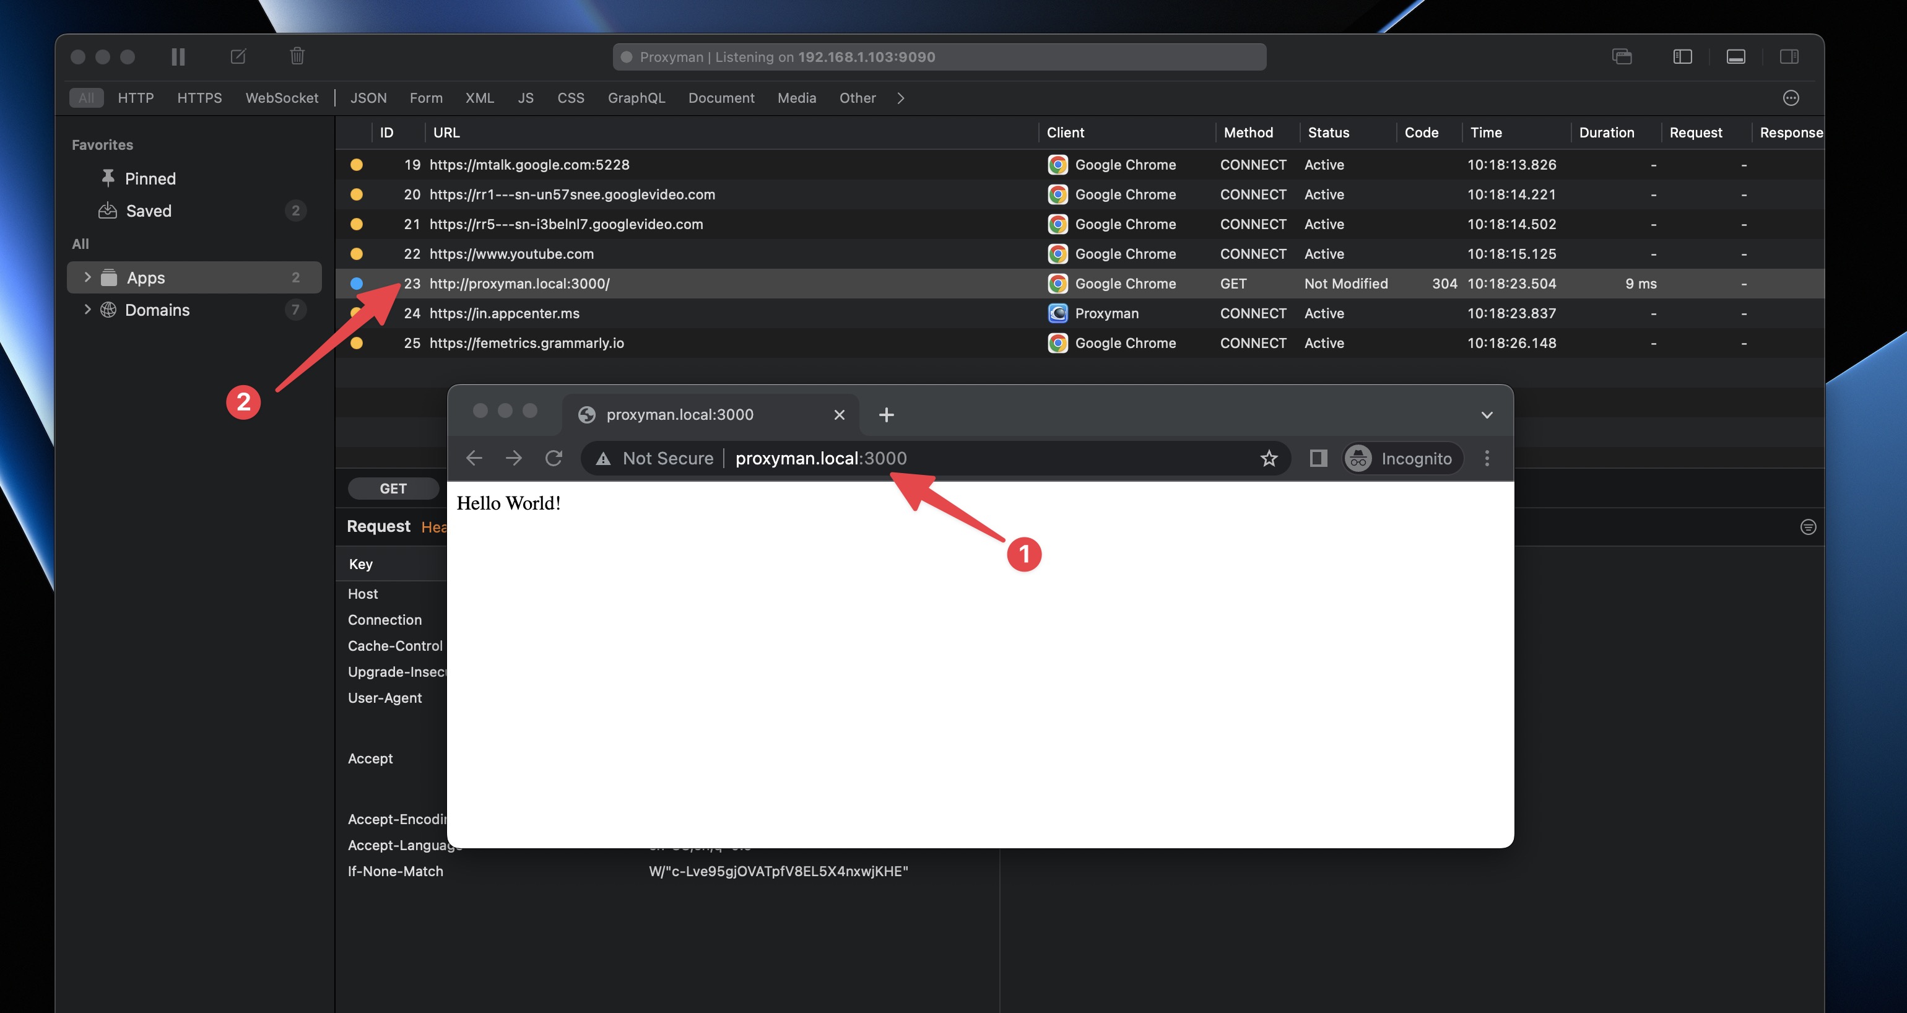Click the compose new request icon

238,56
